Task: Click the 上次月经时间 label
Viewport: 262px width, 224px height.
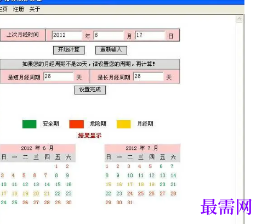Action: coord(22,35)
